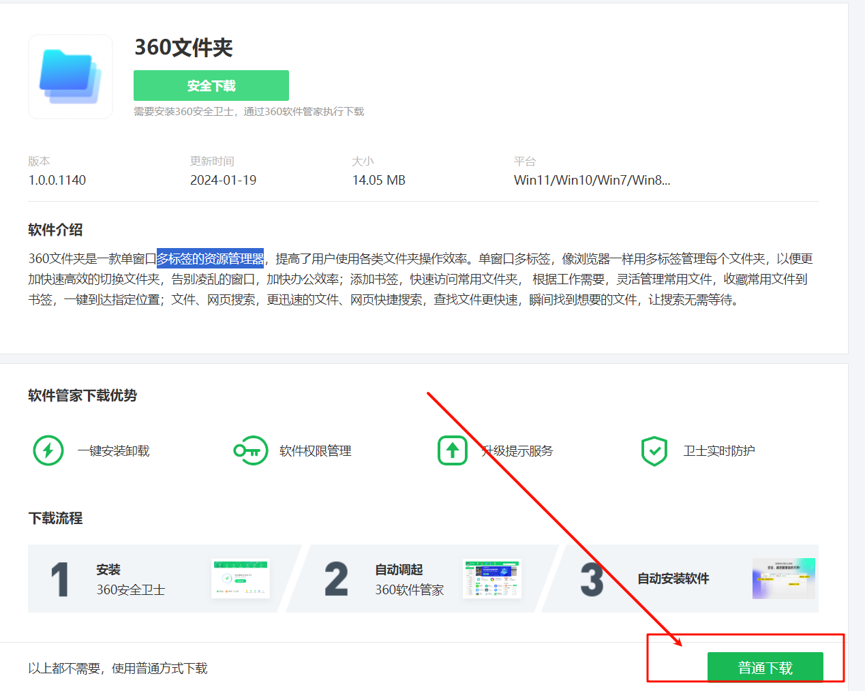This screenshot has width=865, height=691.
Task: Click the 大小 field label
Action: (363, 161)
